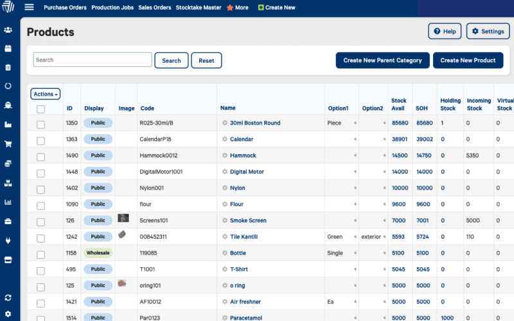Open the storefront sidebar icon
514x321 pixels.
pyautogui.click(x=8, y=260)
